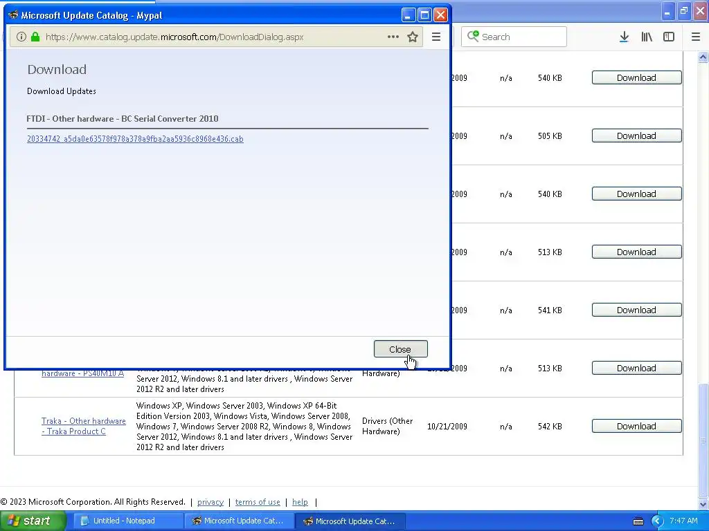Viewport: 709px width, 531px height.
Task: Click the 541 KB size cell
Action: (x=550, y=310)
